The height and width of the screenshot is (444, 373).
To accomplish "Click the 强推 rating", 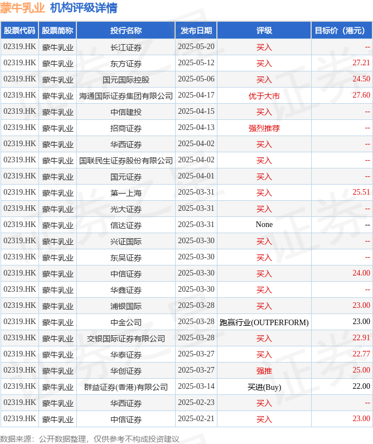I will (x=264, y=371).
